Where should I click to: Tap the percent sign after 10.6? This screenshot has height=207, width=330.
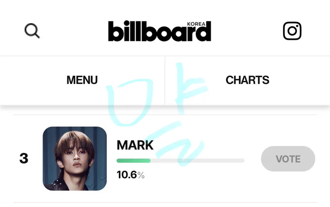(141, 175)
